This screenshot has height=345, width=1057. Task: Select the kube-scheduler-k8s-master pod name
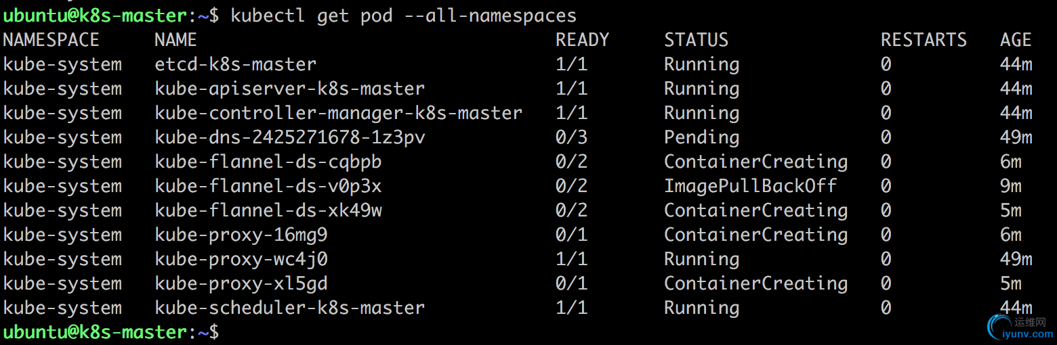point(290,308)
